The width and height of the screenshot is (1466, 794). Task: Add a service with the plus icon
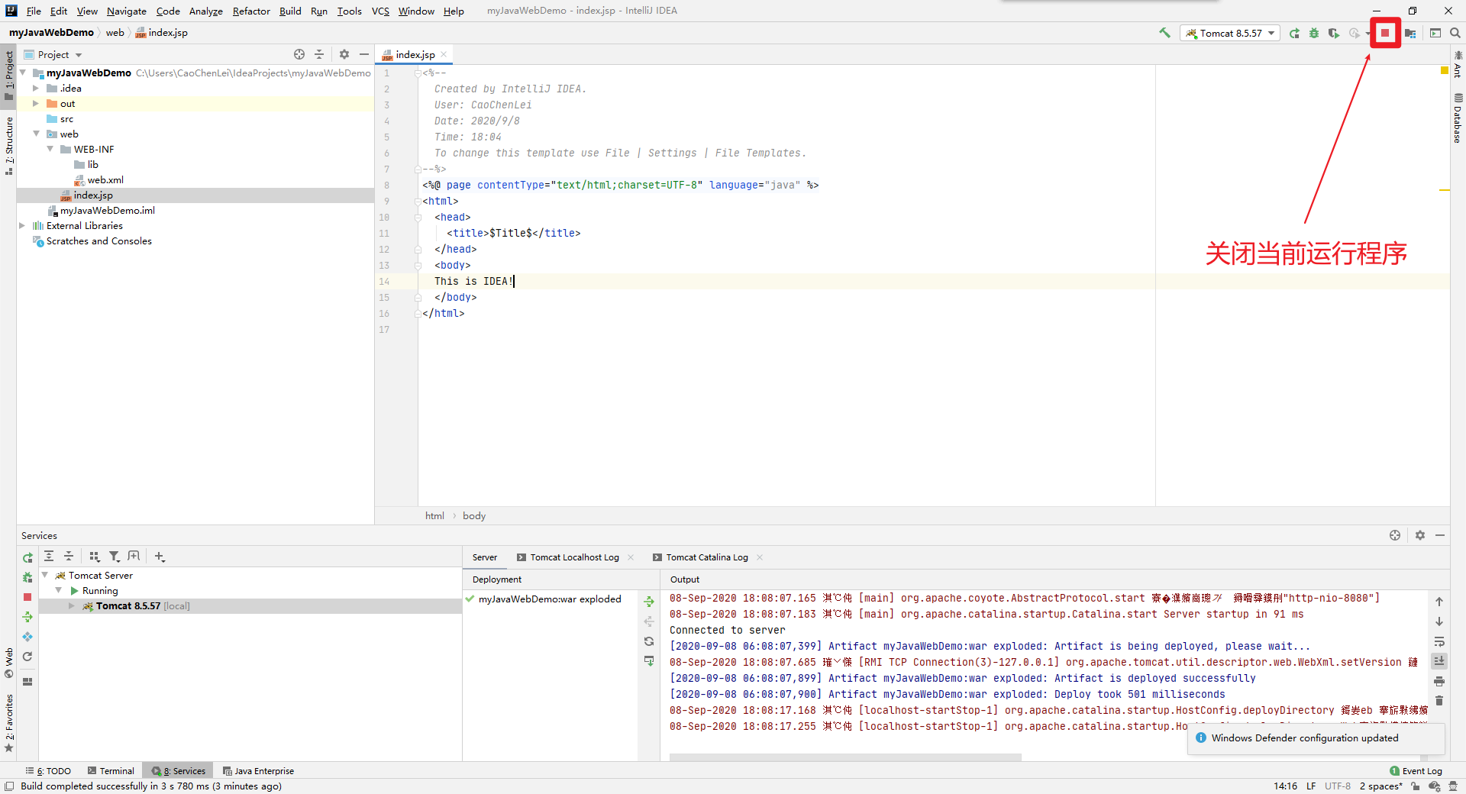[160, 557]
